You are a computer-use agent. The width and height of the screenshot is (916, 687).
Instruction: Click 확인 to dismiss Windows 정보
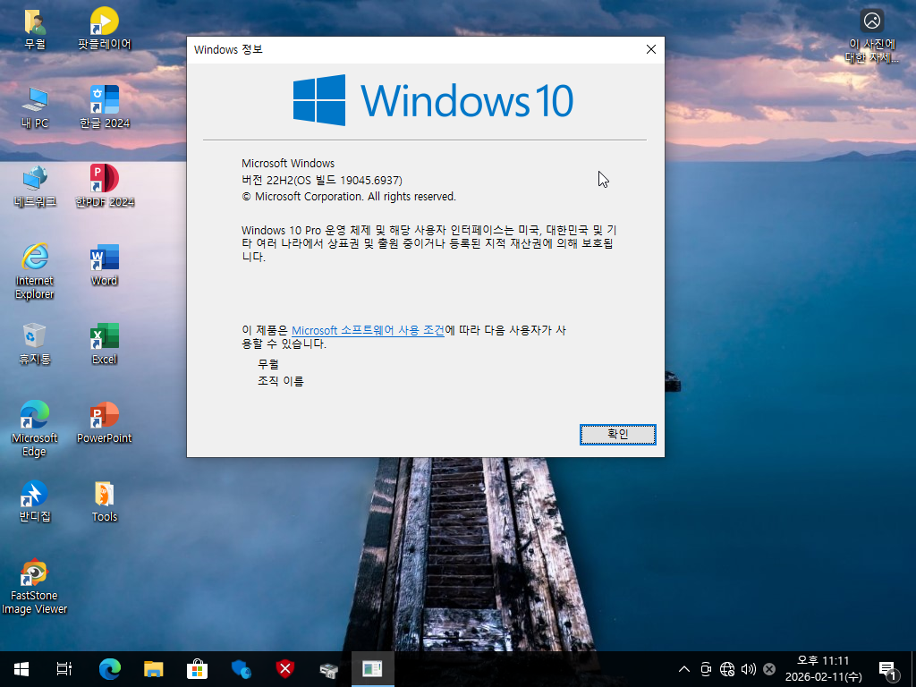pos(617,434)
